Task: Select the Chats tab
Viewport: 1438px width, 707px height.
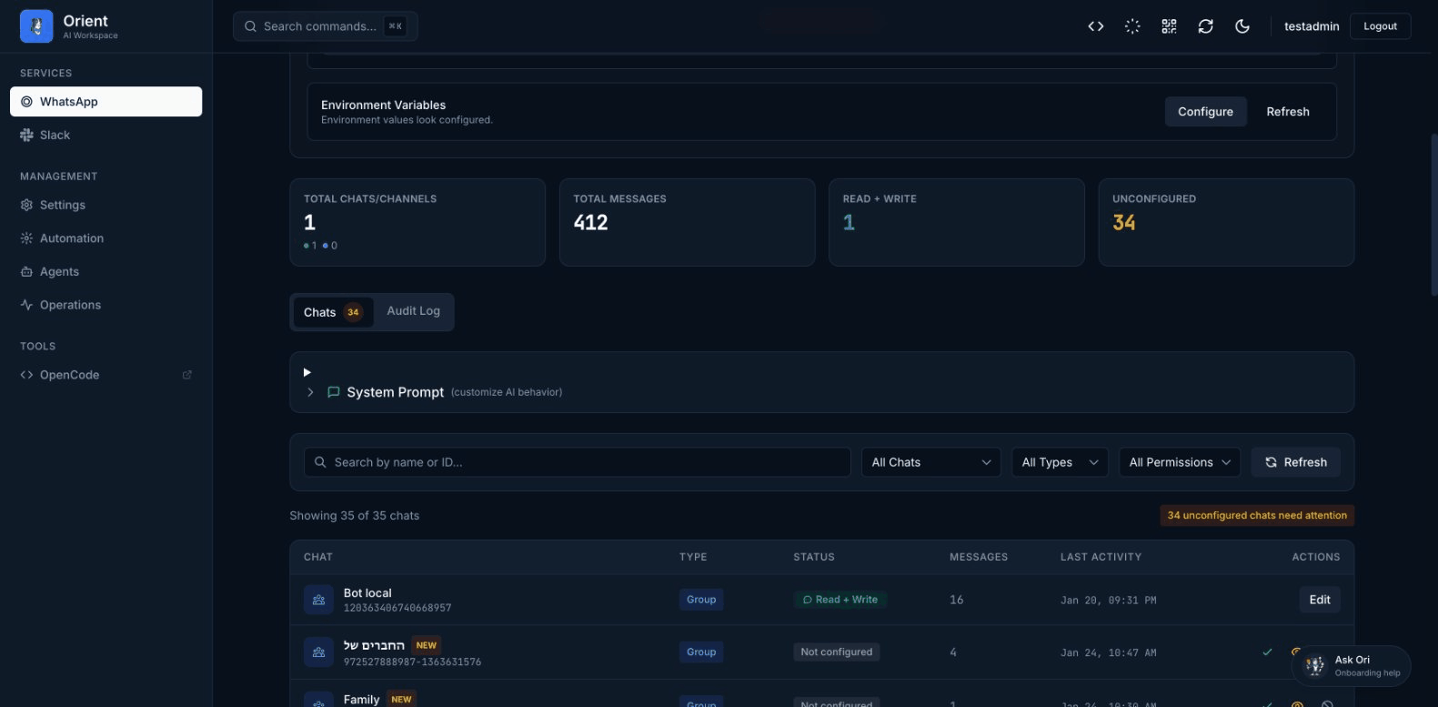Action: (x=332, y=312)
